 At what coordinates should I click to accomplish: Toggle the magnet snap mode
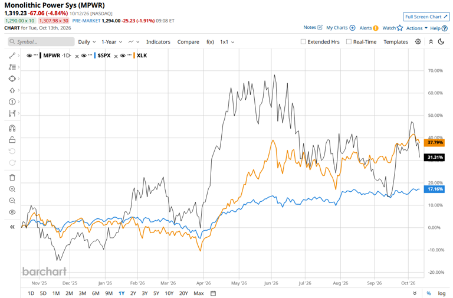12,128
